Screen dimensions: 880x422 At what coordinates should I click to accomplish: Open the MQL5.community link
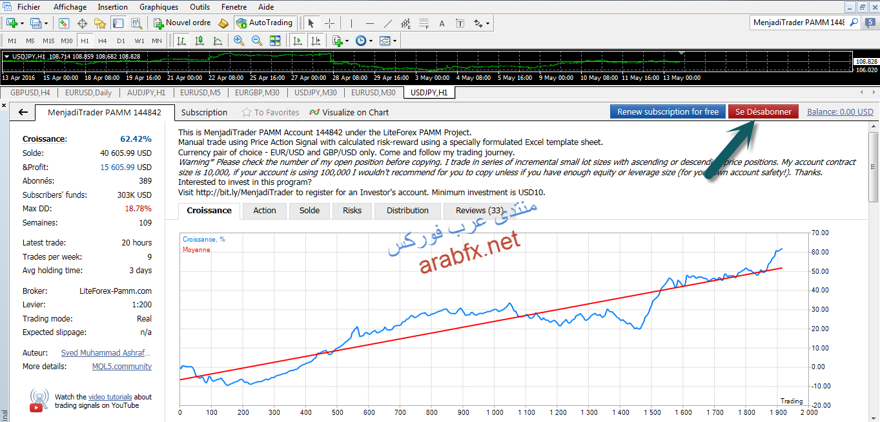122,367
